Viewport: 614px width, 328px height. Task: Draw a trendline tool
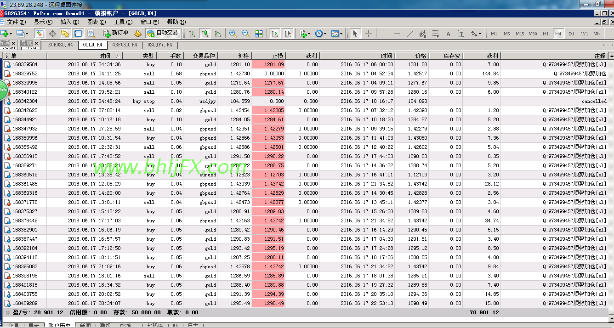click(x=410, y=34)
